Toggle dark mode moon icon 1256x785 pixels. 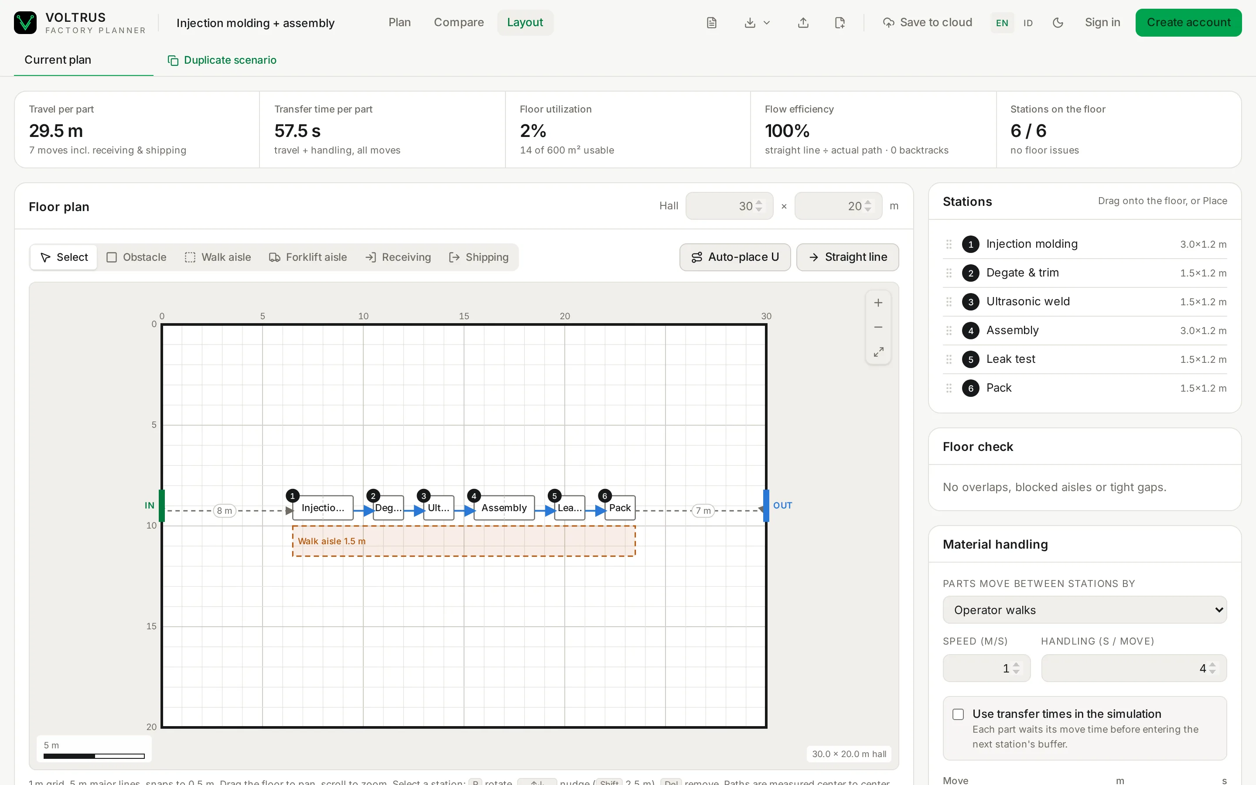click(1058, 23)
